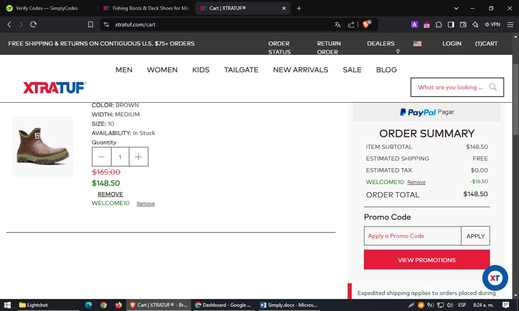Open the Windows notification center icon
The width and height of the screenshot is (519, 311).
point(506,305)
